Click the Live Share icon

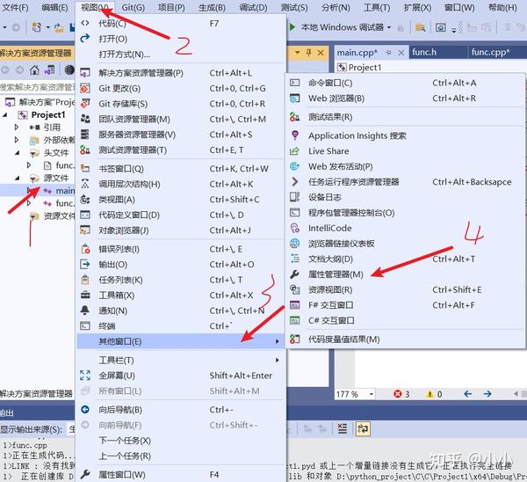pyautogui.click(x=295, y=150)
